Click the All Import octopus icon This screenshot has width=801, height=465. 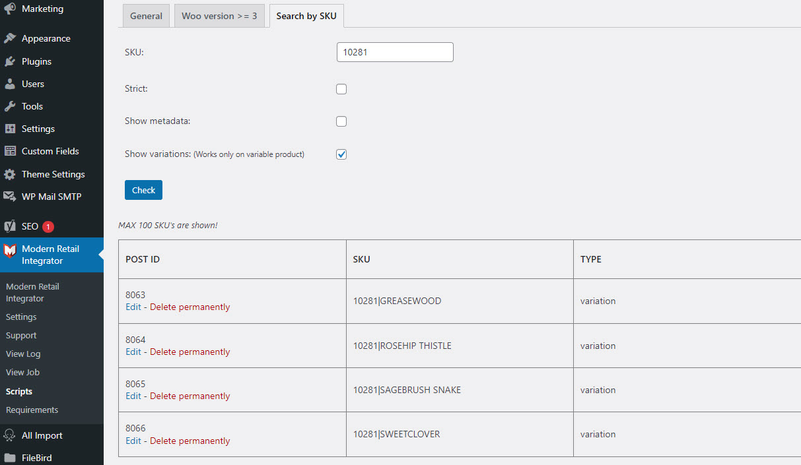point(10,435)
